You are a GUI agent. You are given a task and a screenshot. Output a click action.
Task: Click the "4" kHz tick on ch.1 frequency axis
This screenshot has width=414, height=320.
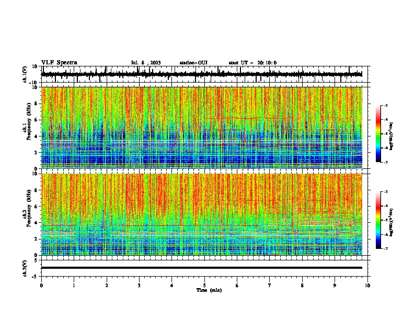pyautogui.click(x=37, y=136)
